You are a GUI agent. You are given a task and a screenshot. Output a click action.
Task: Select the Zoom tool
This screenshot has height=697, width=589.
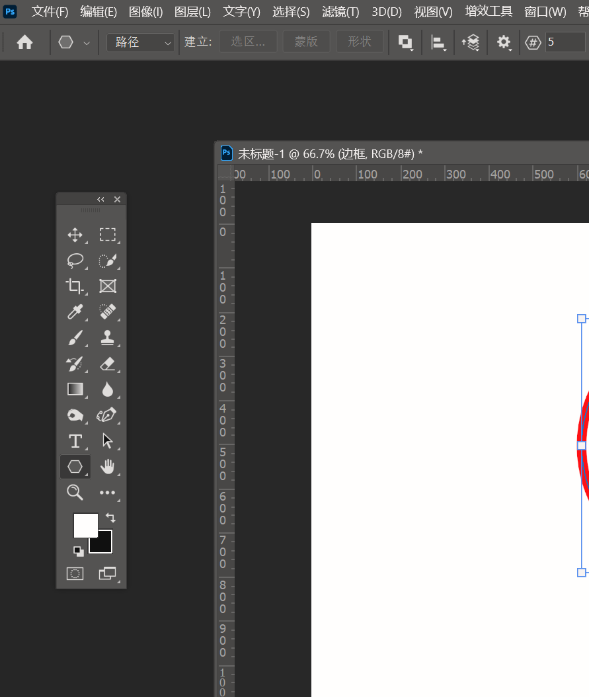click(75, 493)
